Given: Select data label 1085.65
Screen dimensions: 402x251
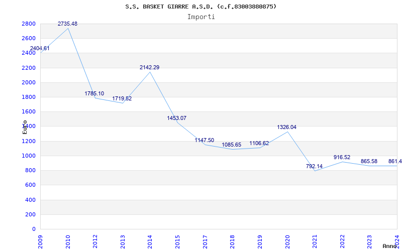Looking at the screenshot, I should tap(232, 145).
